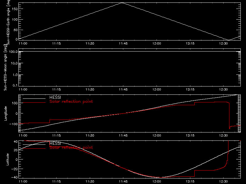The image size is (246, 184).
Task: Click 12:00 under the Longitude plot
Action: click(x=157, y=136)
